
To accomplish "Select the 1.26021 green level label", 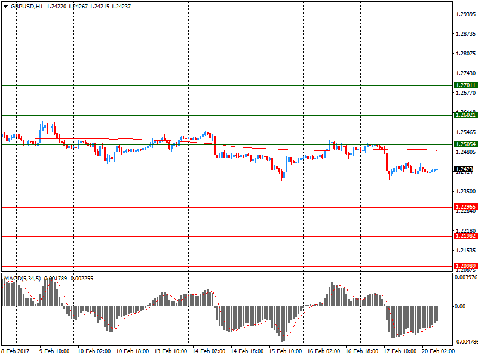I will tap(465, 115).
